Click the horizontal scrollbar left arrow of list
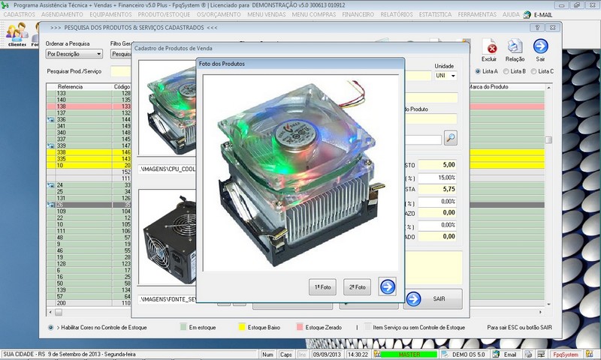The width and height of the screenshot is (601, 360). click(50, 312)
